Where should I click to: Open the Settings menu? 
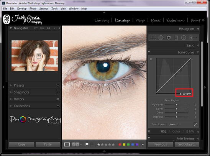[x=44, y=8]
